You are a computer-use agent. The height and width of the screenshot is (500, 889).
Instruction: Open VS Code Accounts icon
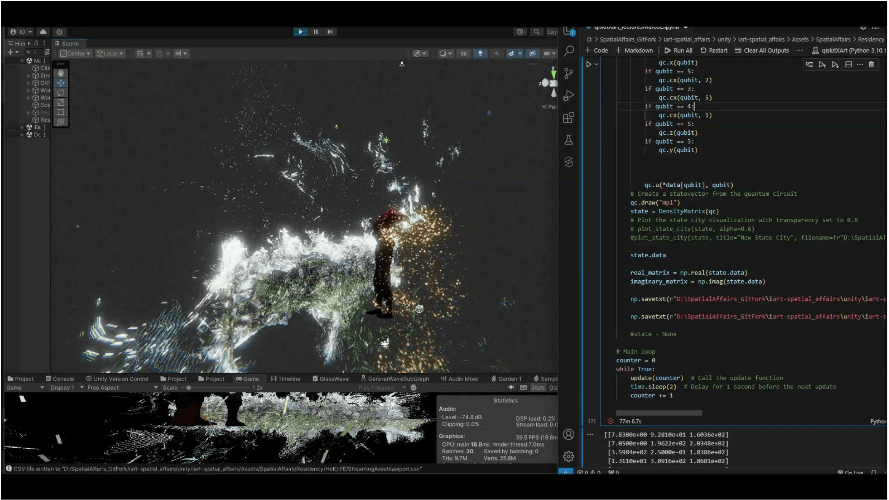click(x=569, y=434)
